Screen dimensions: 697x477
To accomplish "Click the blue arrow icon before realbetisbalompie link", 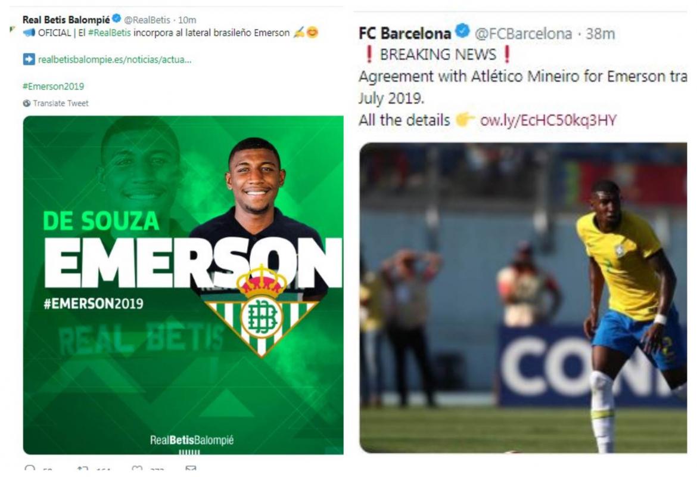I will coord(29,59).
